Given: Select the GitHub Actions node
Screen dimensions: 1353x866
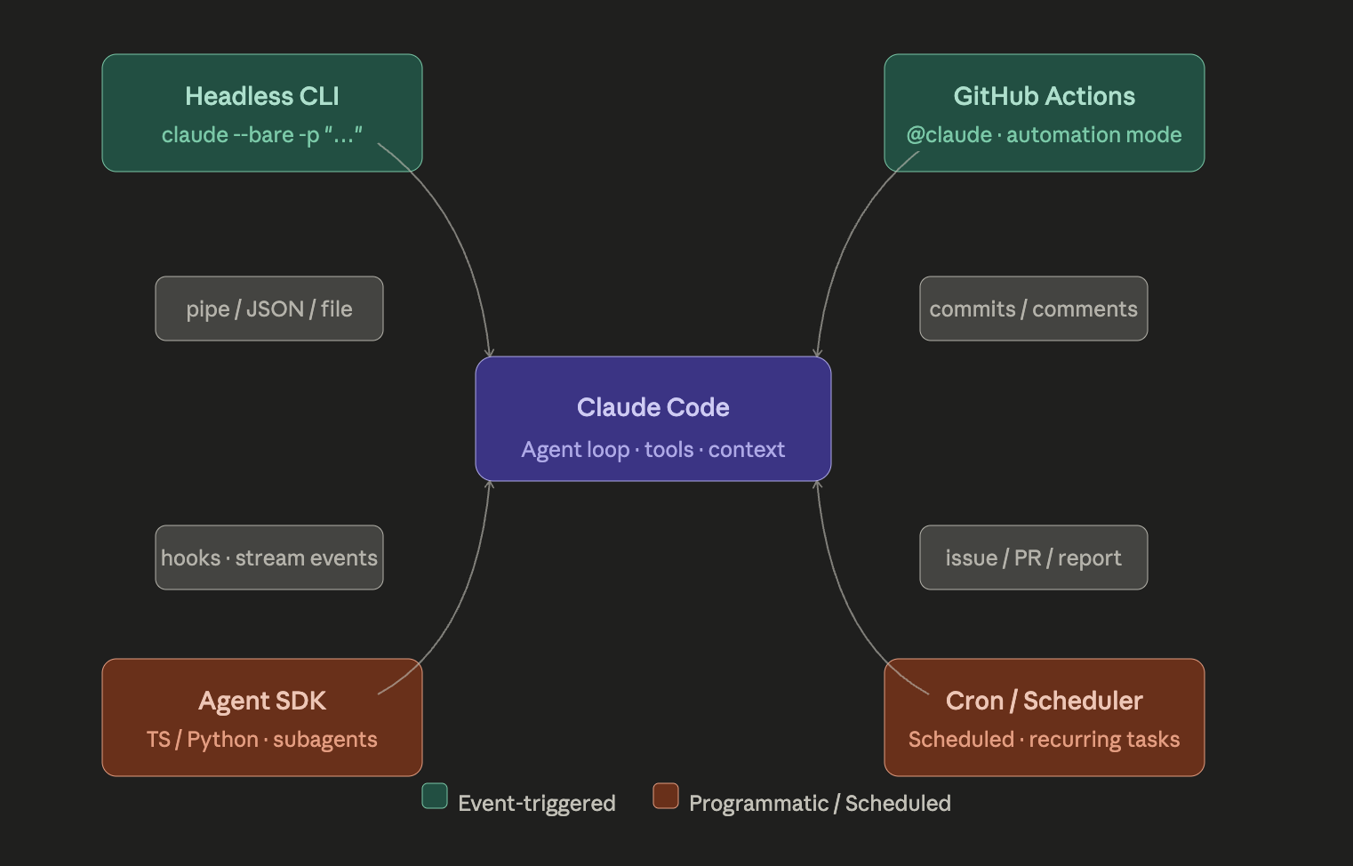Looking at the screenshot, I should click(1045, 113).
